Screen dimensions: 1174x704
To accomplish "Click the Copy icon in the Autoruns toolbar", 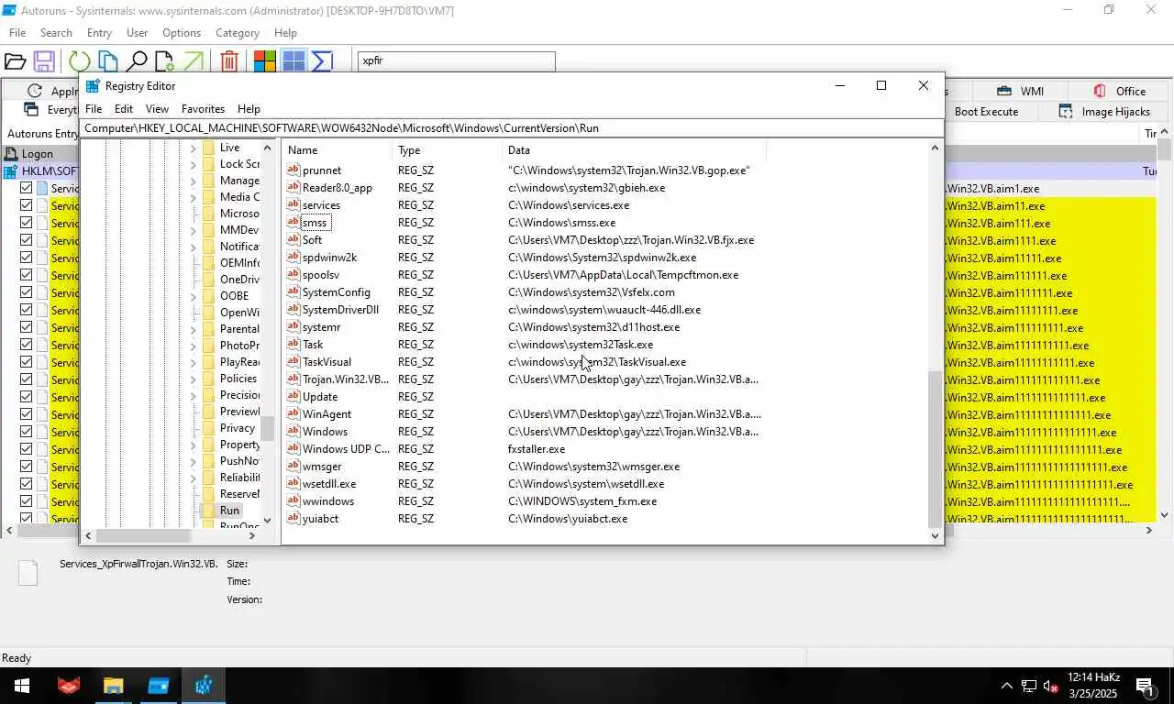I will point(108,61).
